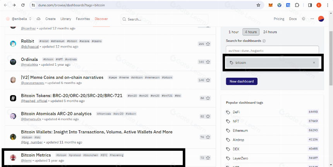
Task: Star the Bitcoin Metrics dashboard
Action: click(x=208, y=158)
